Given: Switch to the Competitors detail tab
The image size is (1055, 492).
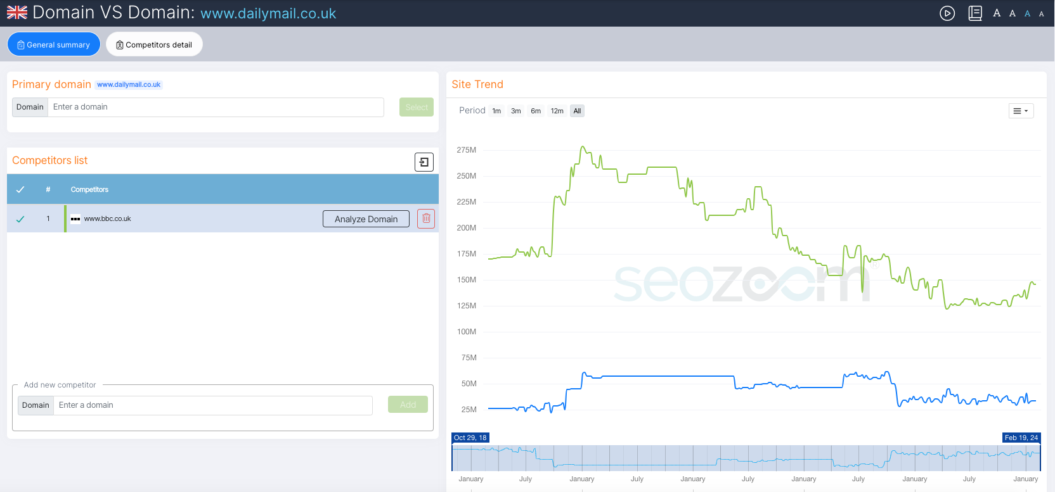Looking at the screenshot, I should [x=154, y=44].
